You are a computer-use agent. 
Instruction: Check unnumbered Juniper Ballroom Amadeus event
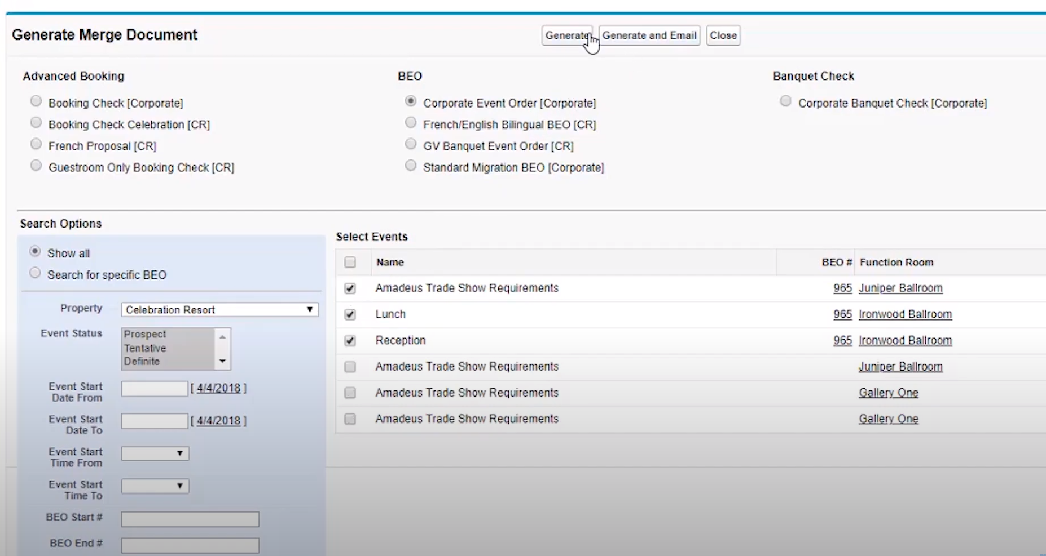point(350,367)
